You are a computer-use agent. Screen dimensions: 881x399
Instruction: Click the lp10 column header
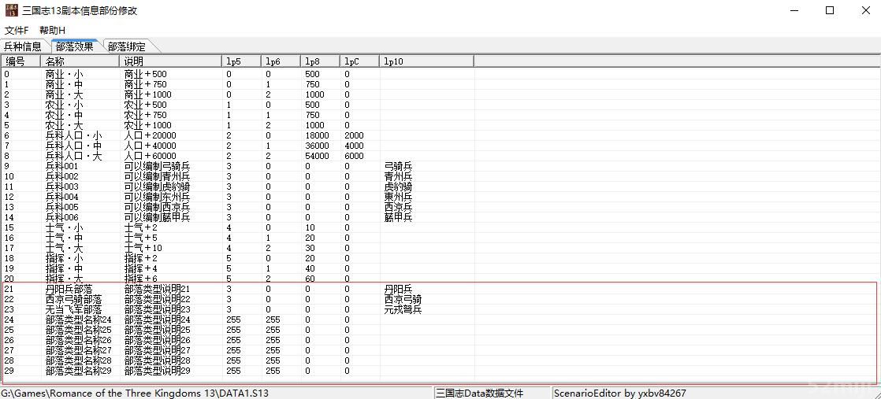click(426, 61)
